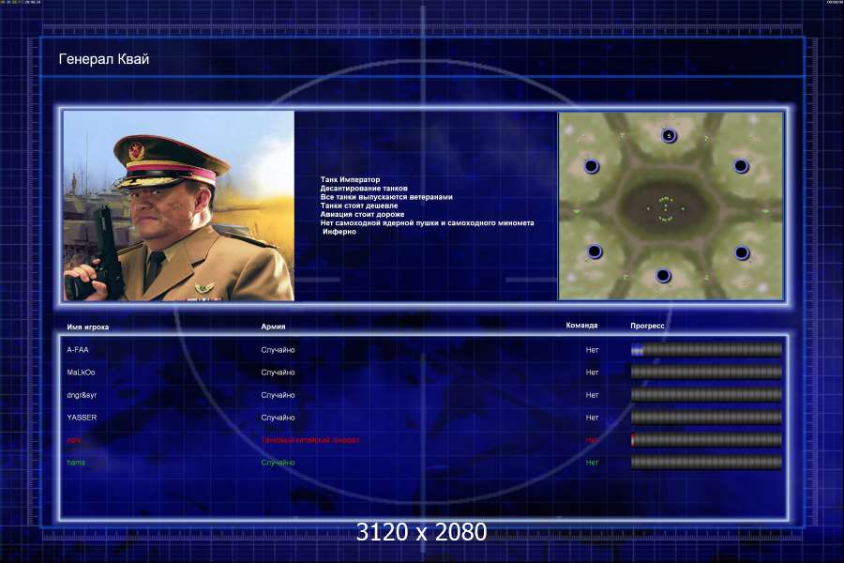Click 'Случайно' army in the A-FAA row

click(278, 350)
